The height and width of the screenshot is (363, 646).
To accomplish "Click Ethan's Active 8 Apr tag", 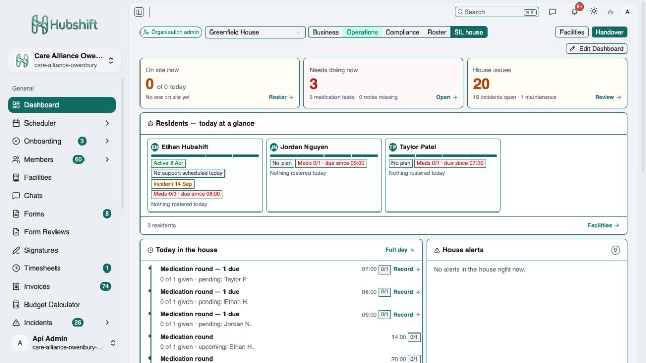I will point(168,163).
